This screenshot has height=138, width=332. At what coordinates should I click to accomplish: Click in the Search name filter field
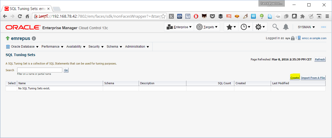[40, 70]
